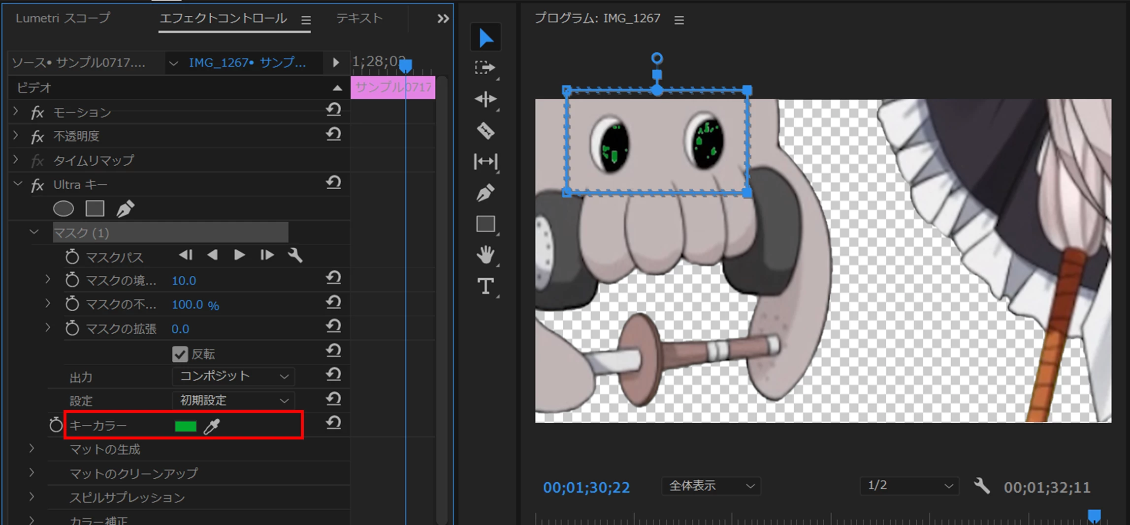
Task: Reset the 設定 preset
Action: point(333,399)
